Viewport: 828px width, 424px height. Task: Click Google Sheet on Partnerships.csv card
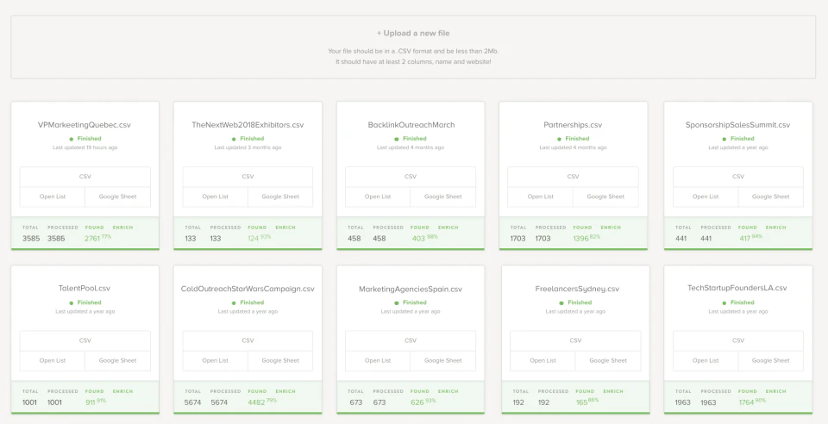(x=605, y=196)
